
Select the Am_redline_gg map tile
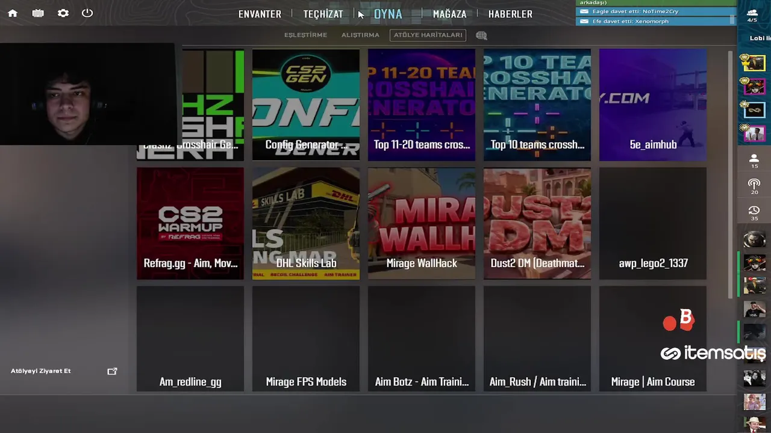pyautogui.click(x=190, y=339)
